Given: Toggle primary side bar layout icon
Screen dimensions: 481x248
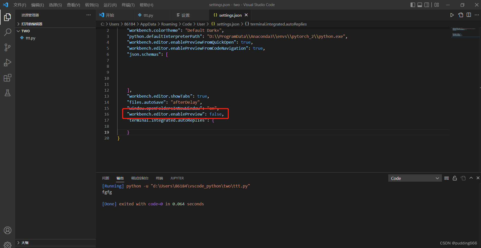Looking at the screenshot, I should (x=413, y=5).
